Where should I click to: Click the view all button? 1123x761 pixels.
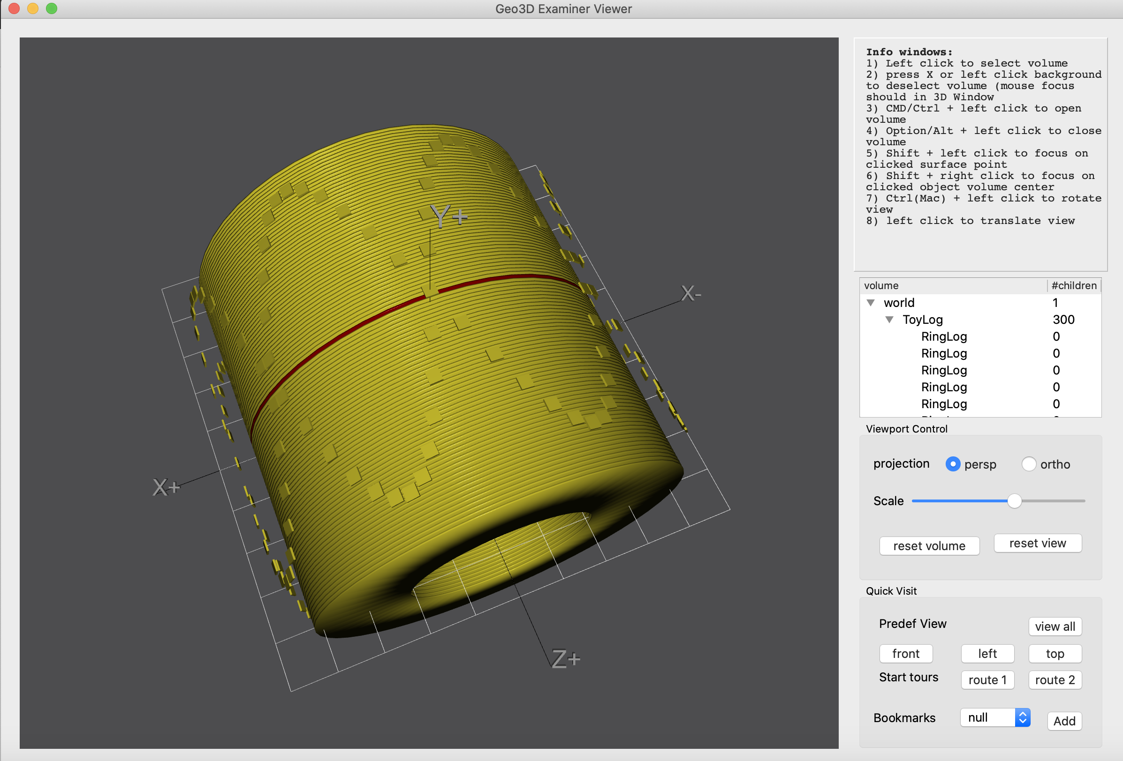1055,627
